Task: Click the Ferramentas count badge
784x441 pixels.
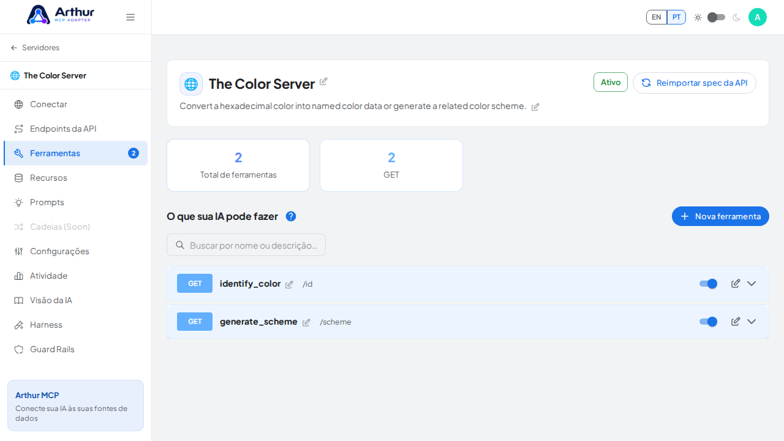Action: click(134, 153)
